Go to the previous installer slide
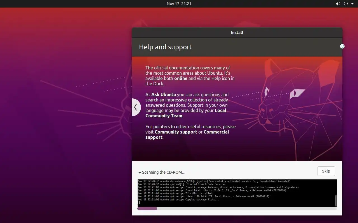 [136, 107]
